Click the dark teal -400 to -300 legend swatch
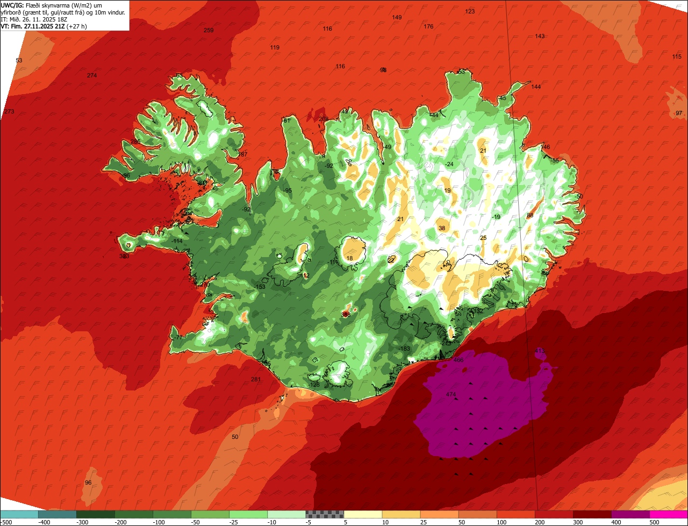The image size is (688, 526). click(57, 514)
